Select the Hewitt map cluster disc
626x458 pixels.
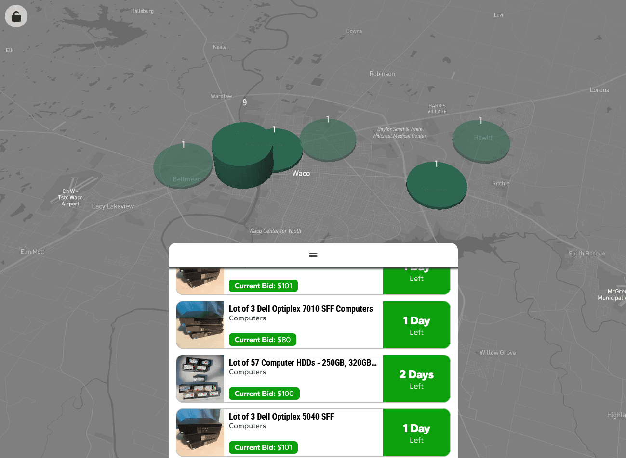tap(481, 141)
